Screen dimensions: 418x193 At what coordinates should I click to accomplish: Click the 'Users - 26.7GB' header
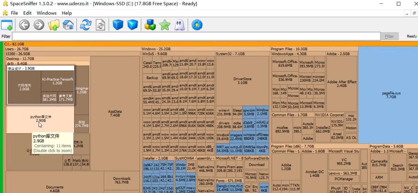pos(17,49)
